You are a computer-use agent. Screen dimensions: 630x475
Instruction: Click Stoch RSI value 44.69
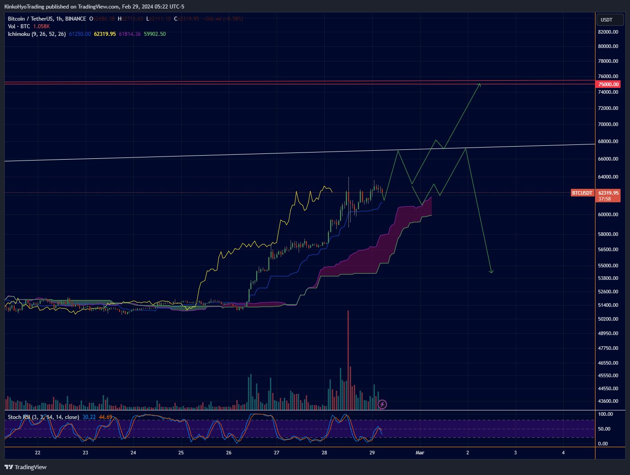click(x=105, y=417)
